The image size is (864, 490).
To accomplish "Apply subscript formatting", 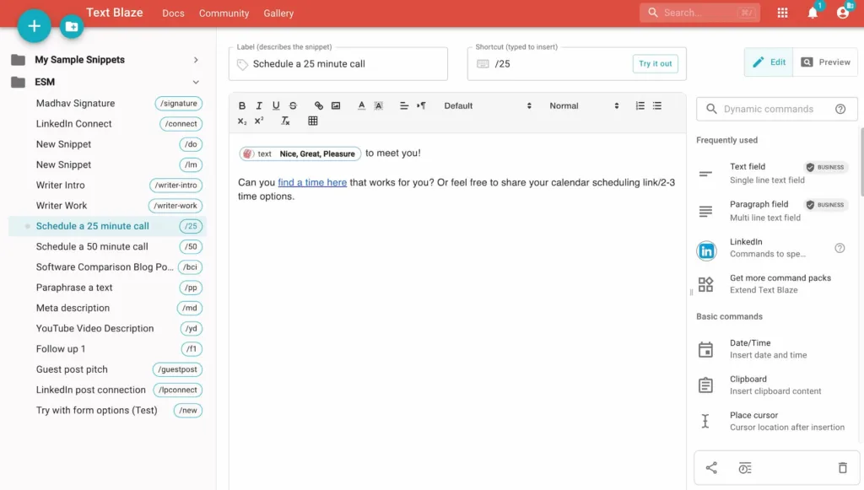I will [x=242, y=121].
